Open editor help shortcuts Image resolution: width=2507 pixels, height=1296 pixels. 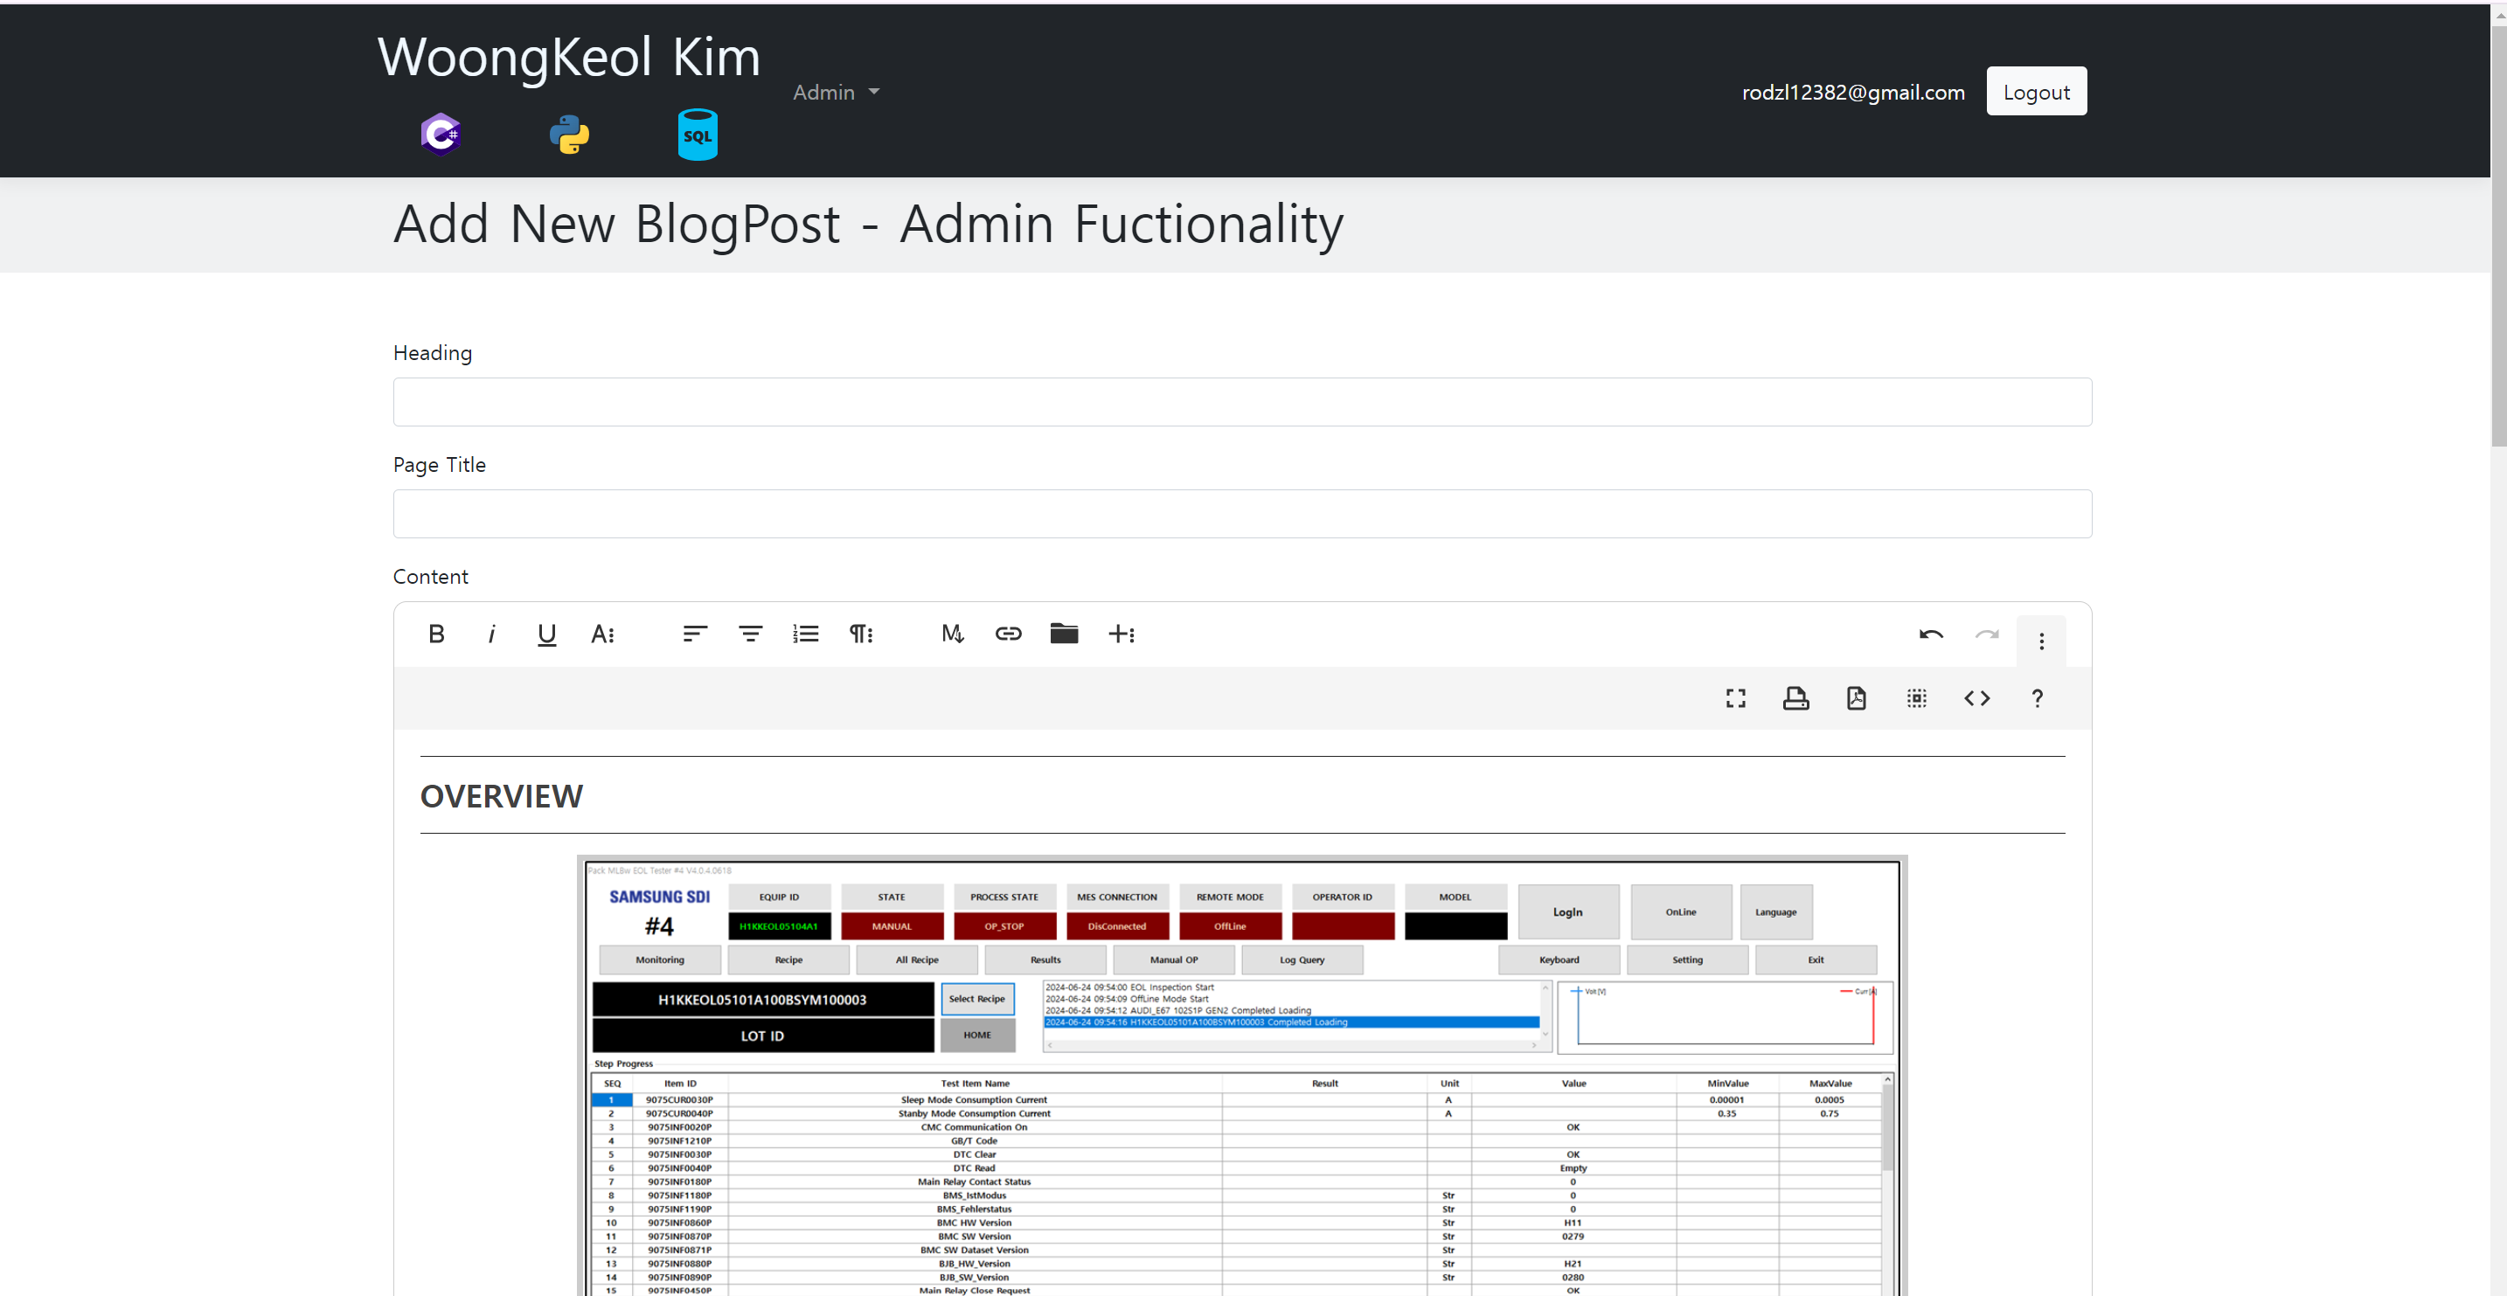[2037, 698]
